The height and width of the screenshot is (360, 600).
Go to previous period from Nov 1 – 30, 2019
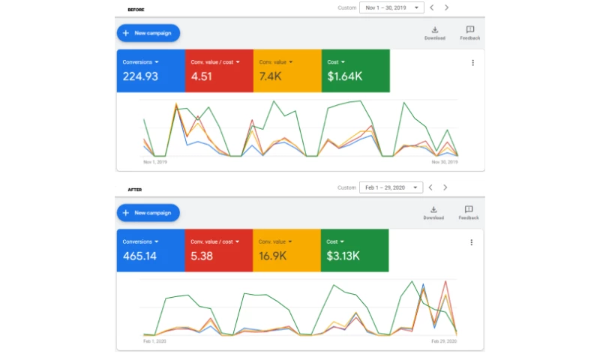[x=431, y=7]
